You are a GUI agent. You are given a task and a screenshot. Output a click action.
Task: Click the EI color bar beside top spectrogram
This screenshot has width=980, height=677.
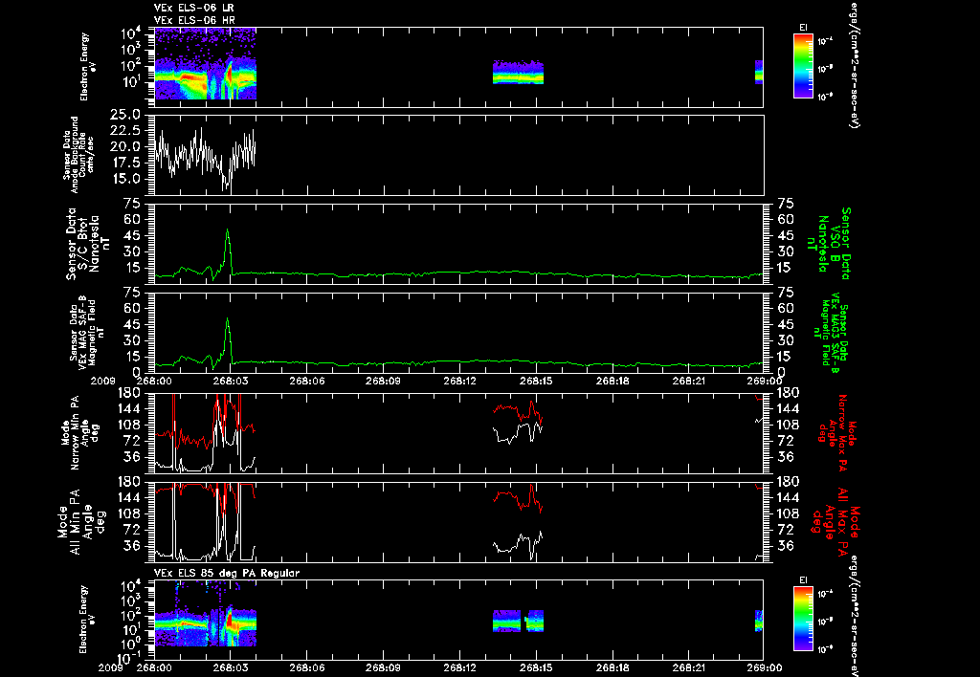[x=803, y=66]
